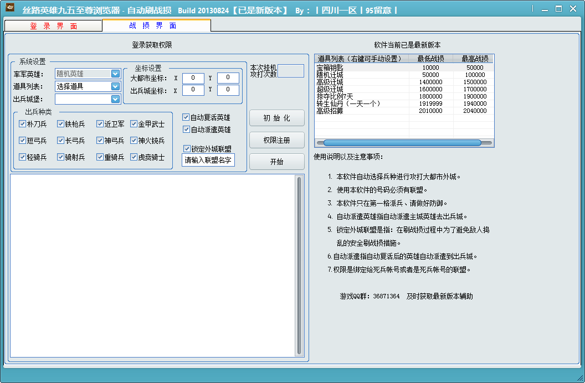This screenshot has width=585, height=383.
Task: Click the 1400000 minimum loss cell
Action: [x=430, y=82]
